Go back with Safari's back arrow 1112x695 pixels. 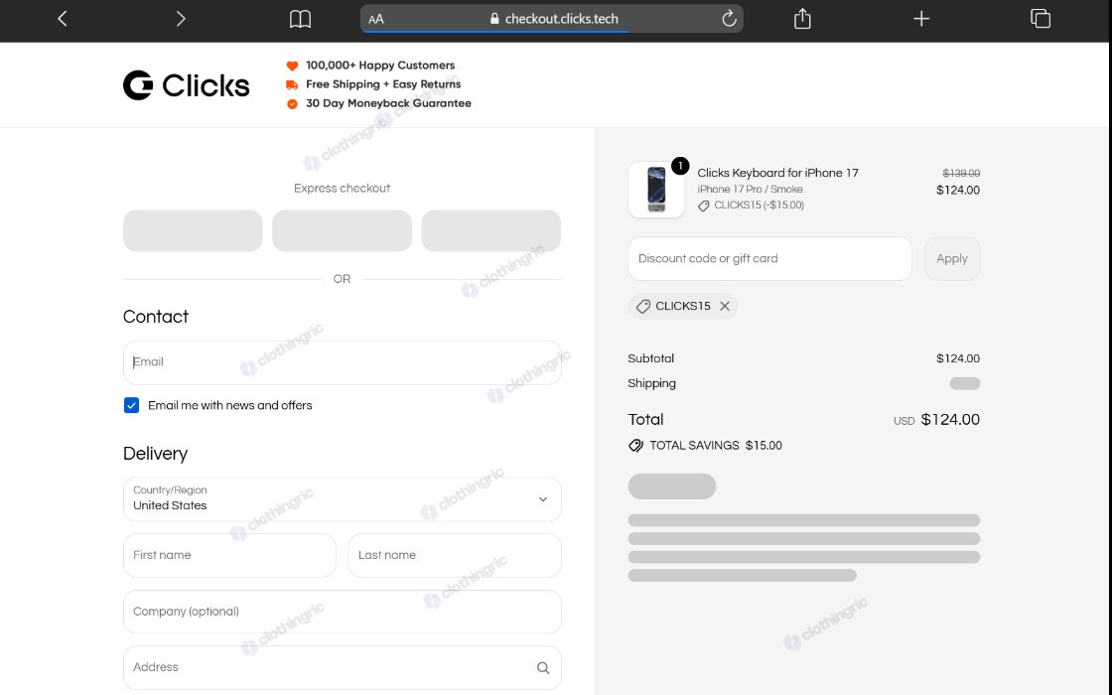(63, 19)
